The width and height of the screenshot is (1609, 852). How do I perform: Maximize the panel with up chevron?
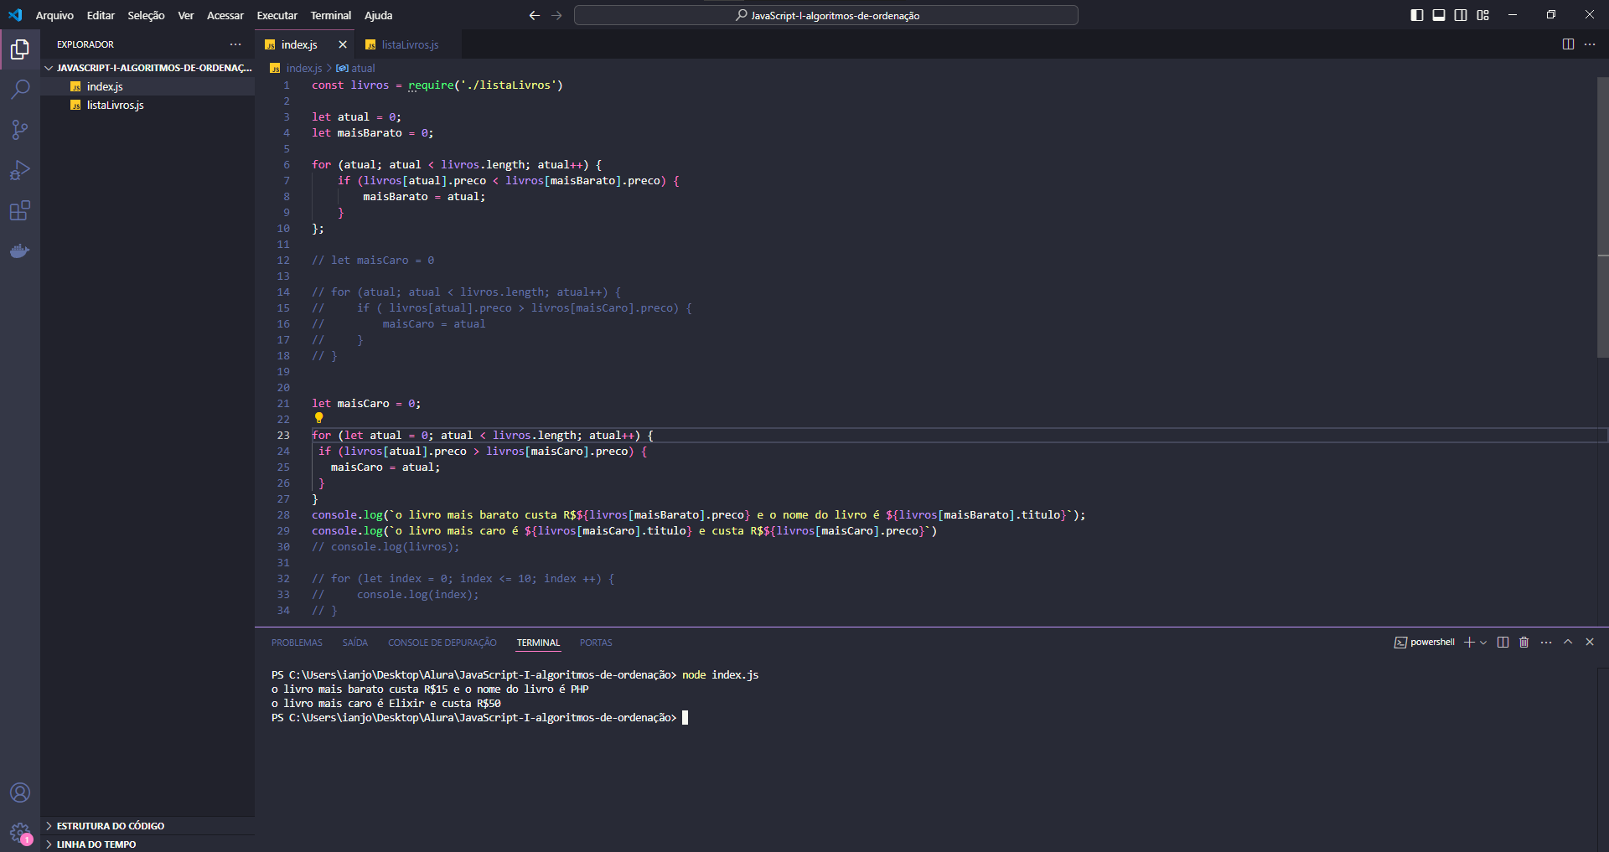click(x=1568, y=643)
